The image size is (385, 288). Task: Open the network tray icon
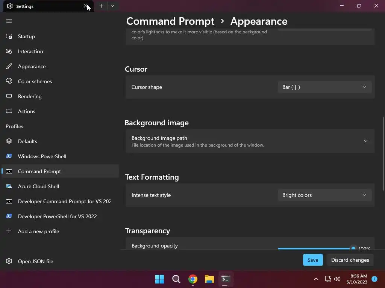[328, 279]
